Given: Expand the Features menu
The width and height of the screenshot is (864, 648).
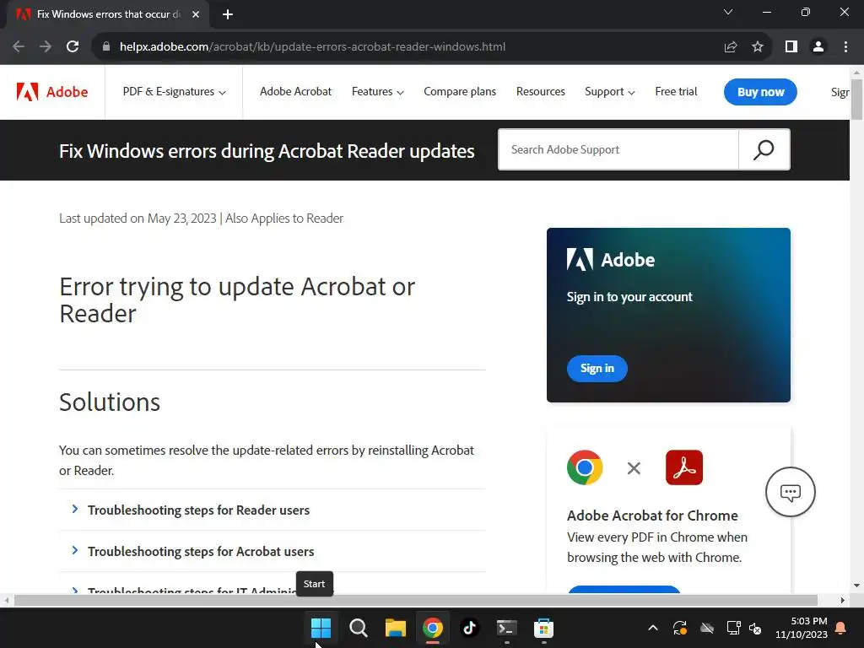Looking at the screenshot, I should pos(377,91).
